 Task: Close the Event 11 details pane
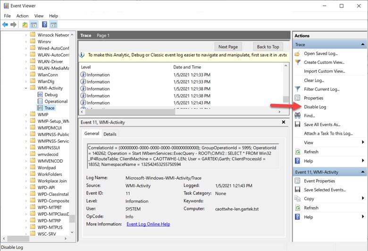click(283, 122)
